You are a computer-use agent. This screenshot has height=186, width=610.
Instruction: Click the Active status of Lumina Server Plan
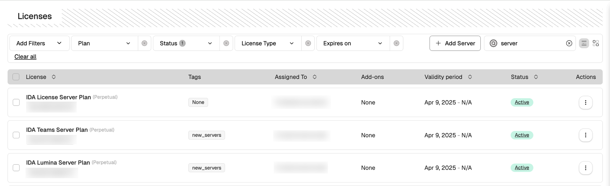(522, 168)
